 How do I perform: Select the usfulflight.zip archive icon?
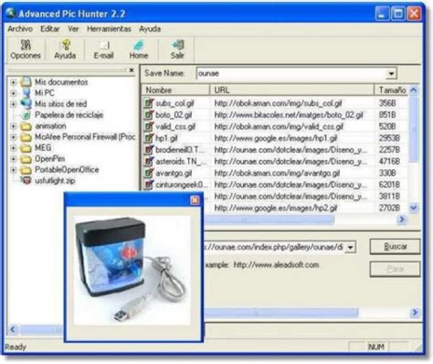(x=26, y=180)
